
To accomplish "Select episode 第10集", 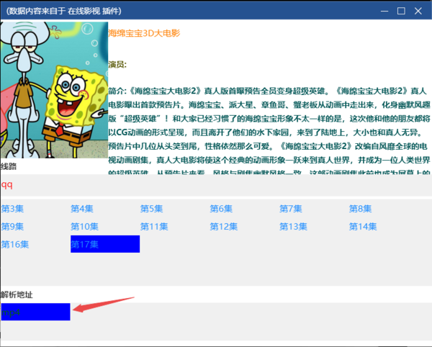I will (x=84, y=227).
